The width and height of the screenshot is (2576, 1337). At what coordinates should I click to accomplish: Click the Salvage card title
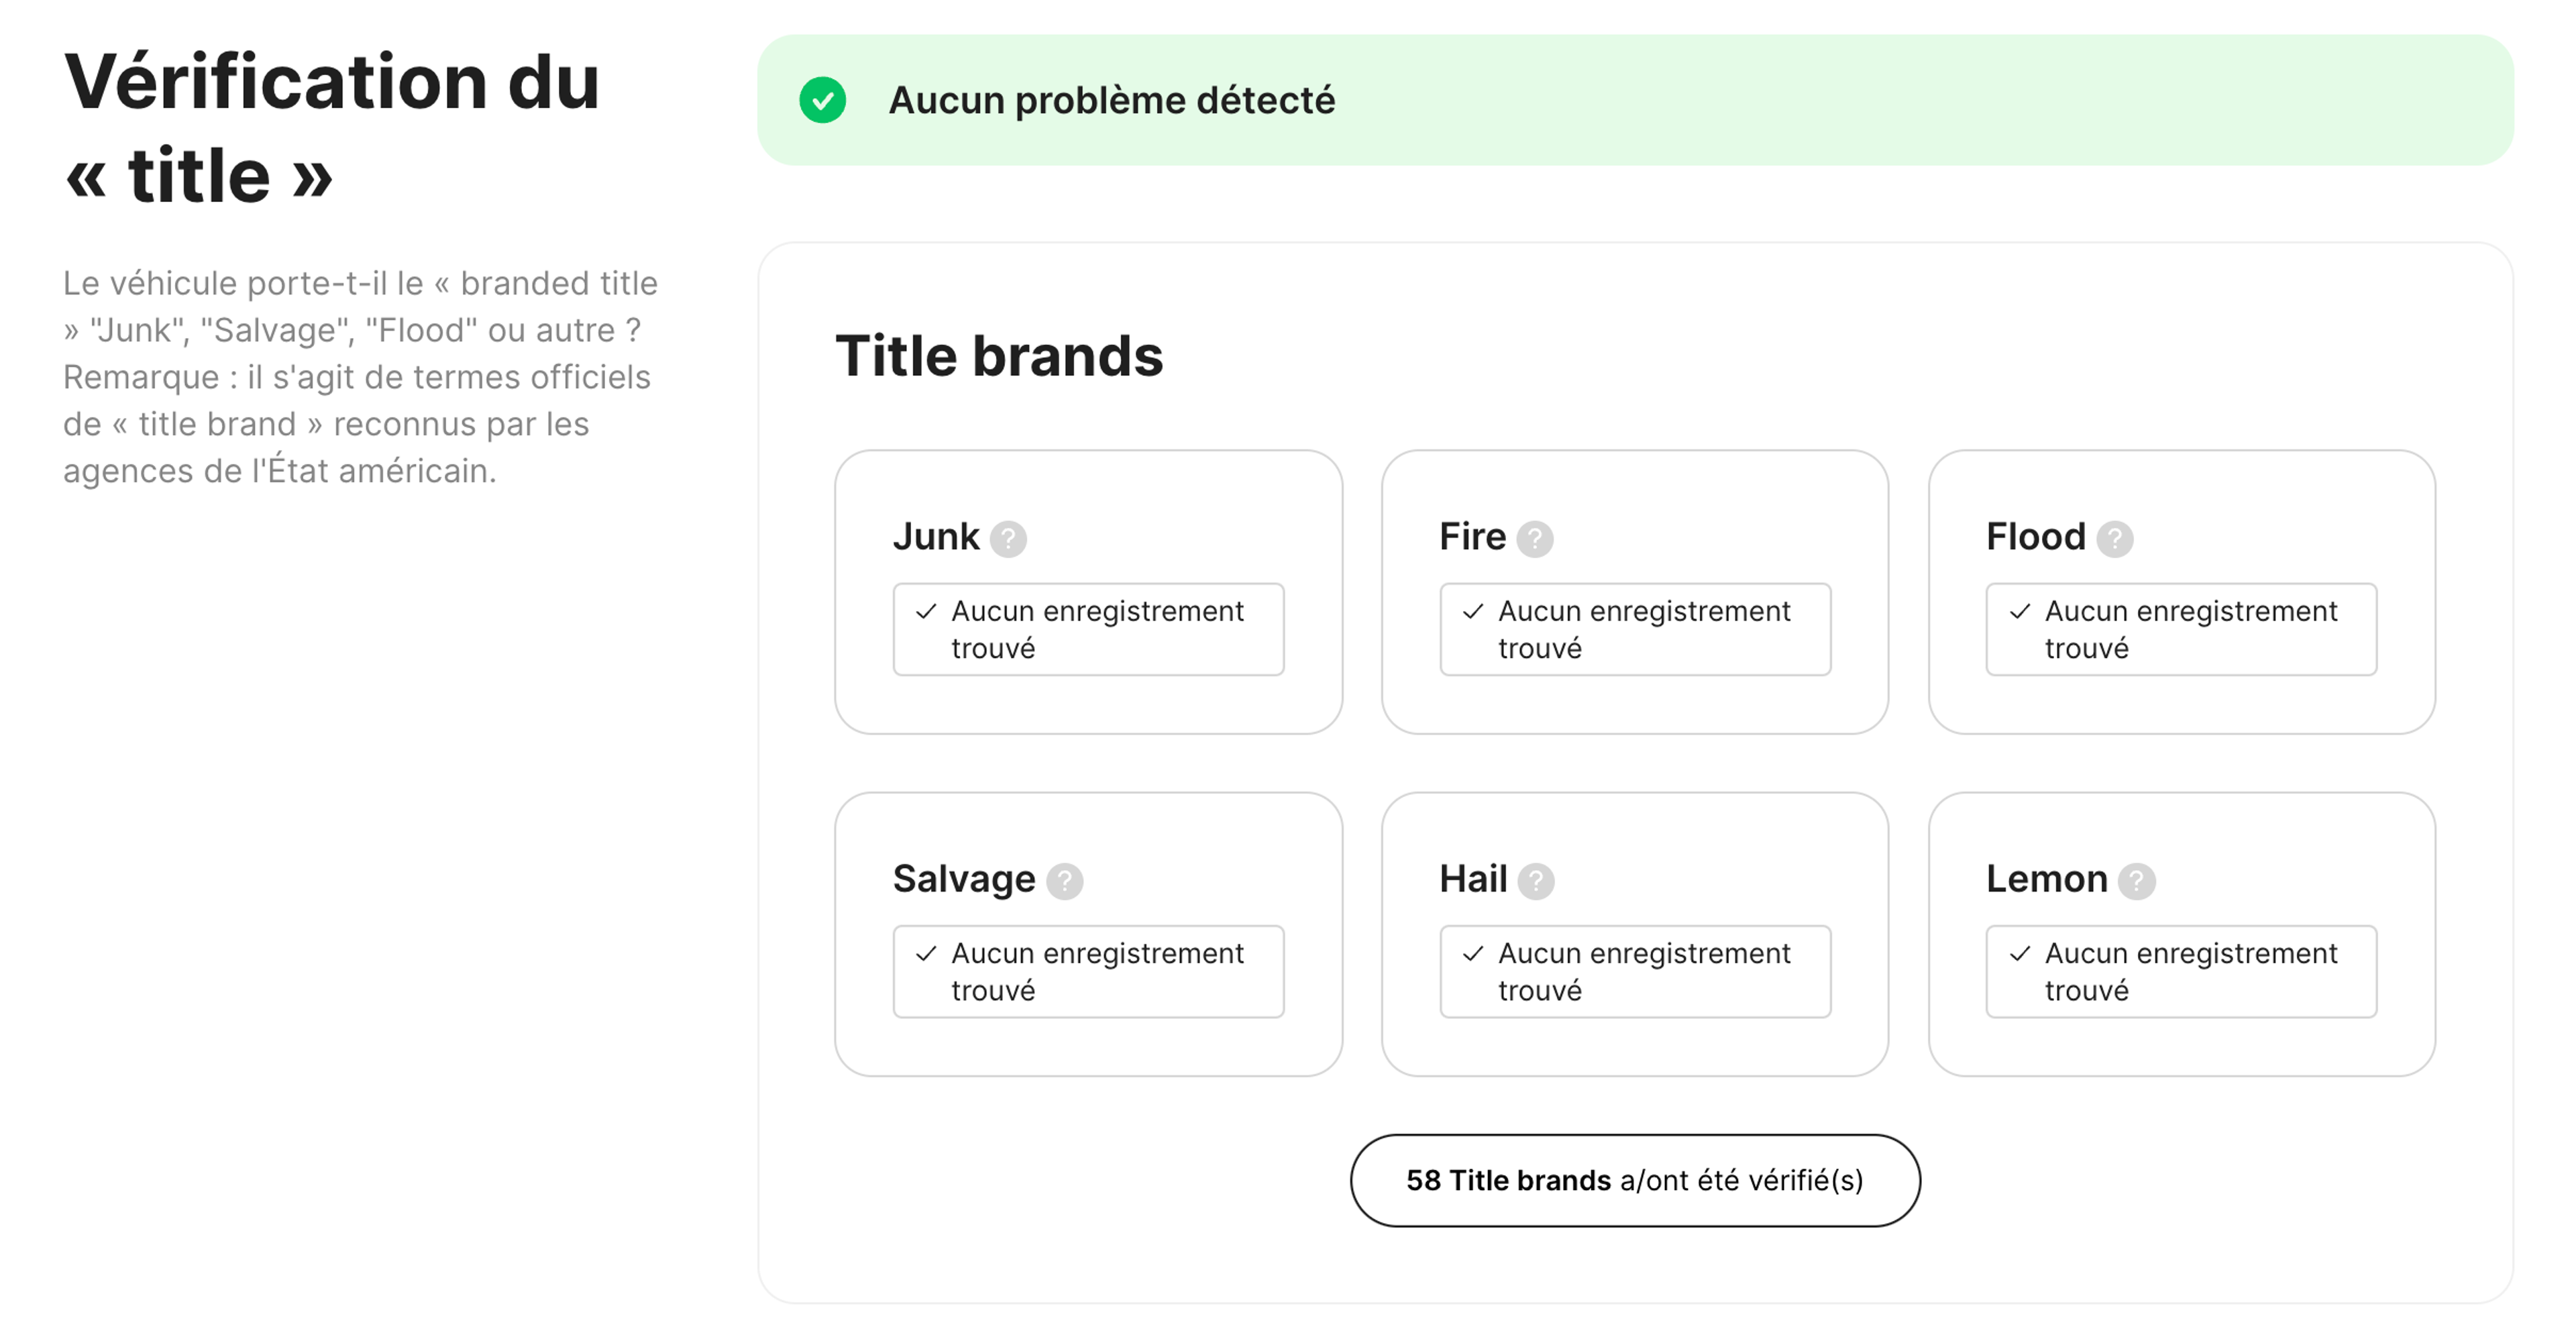coord(963,879)
